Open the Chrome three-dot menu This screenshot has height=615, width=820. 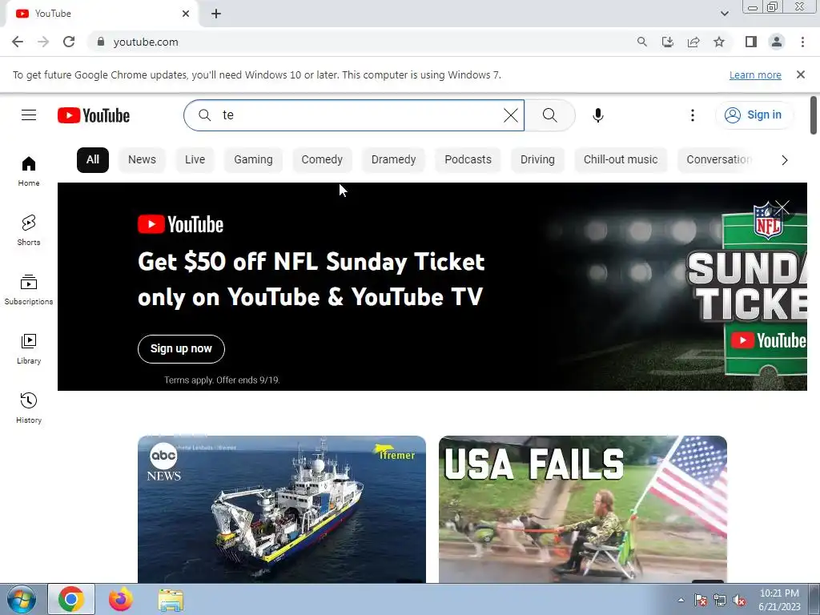coord(802,42)
